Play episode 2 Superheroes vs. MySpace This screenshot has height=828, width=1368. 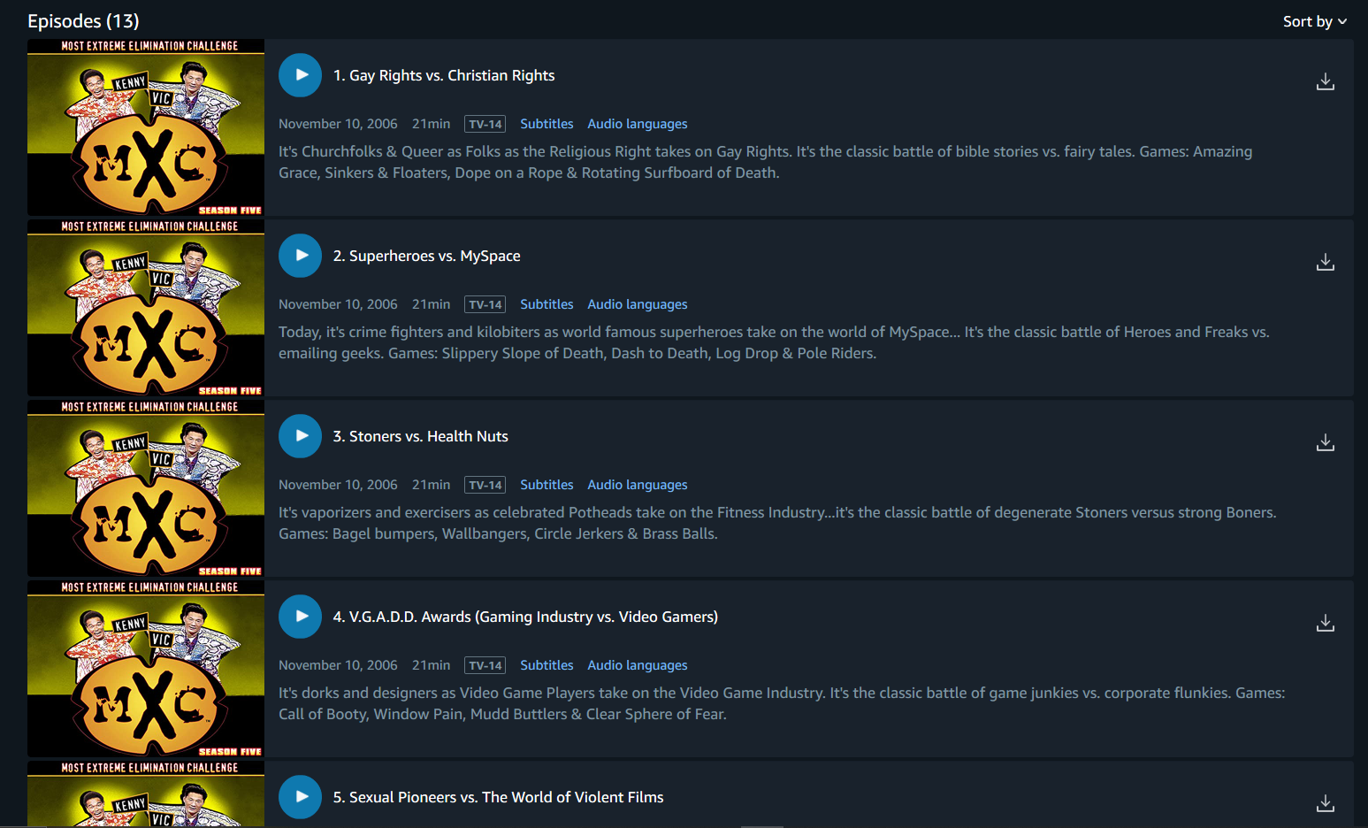coord(300,256)
